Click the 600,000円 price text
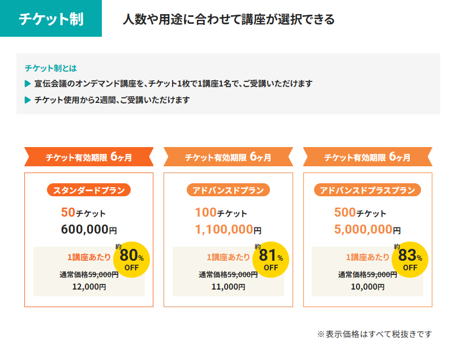Screen dimensions: 455x349 point(89,230)
